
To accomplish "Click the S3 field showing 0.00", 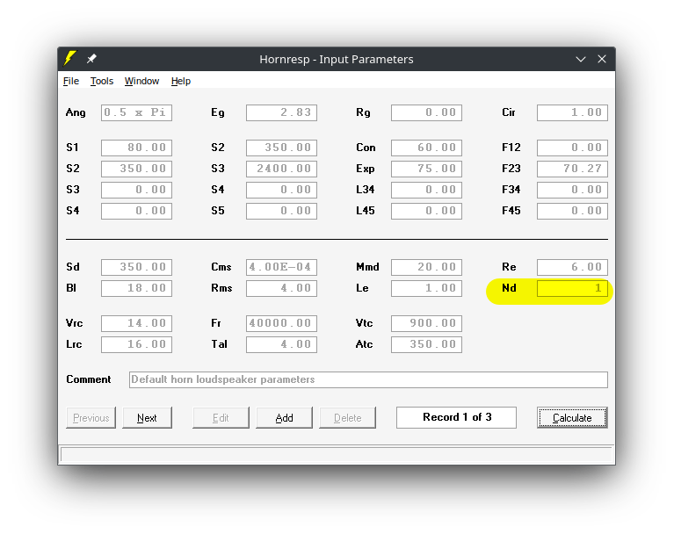I will 137,190.
